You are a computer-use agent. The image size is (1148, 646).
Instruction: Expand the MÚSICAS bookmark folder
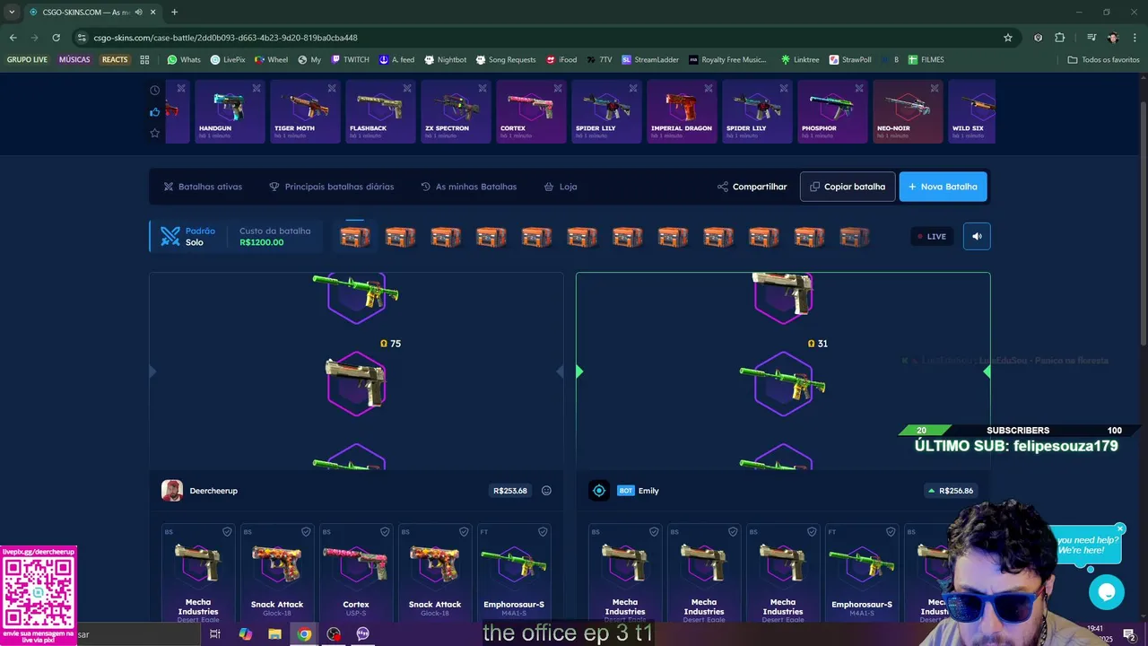tap(74, 59)
